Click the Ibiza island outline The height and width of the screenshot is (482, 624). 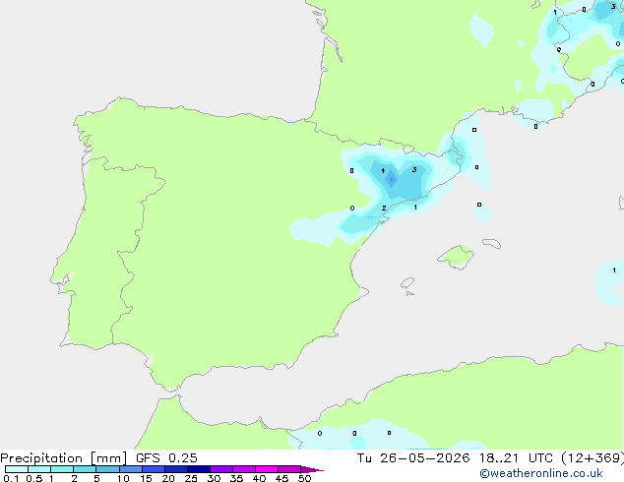(x=407, y=283)
